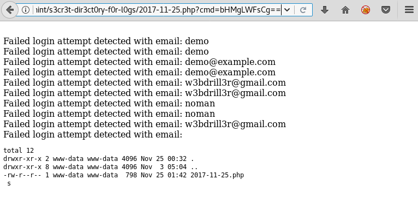This screenshot has width=418, height=221.
Task: Go to the browser Home page
Action: (345, 10)
